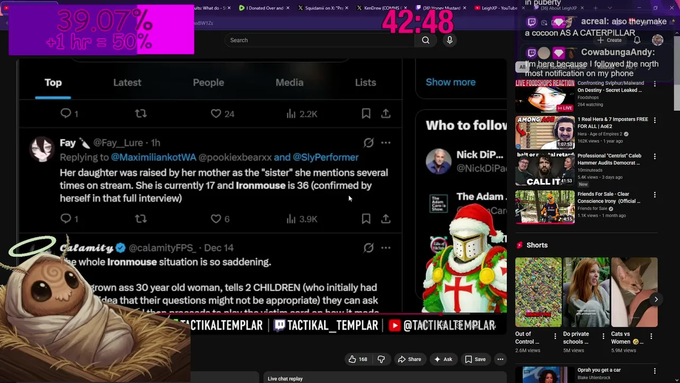Open 1 Real Hera & 7 Imposters thumbnail
This screenshot has width=680, height=383.
coord(545,132)
